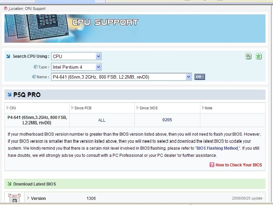273x205 pixels.
Task: Click the P4-641 CPU name table cell
Action: click(37, 120)
